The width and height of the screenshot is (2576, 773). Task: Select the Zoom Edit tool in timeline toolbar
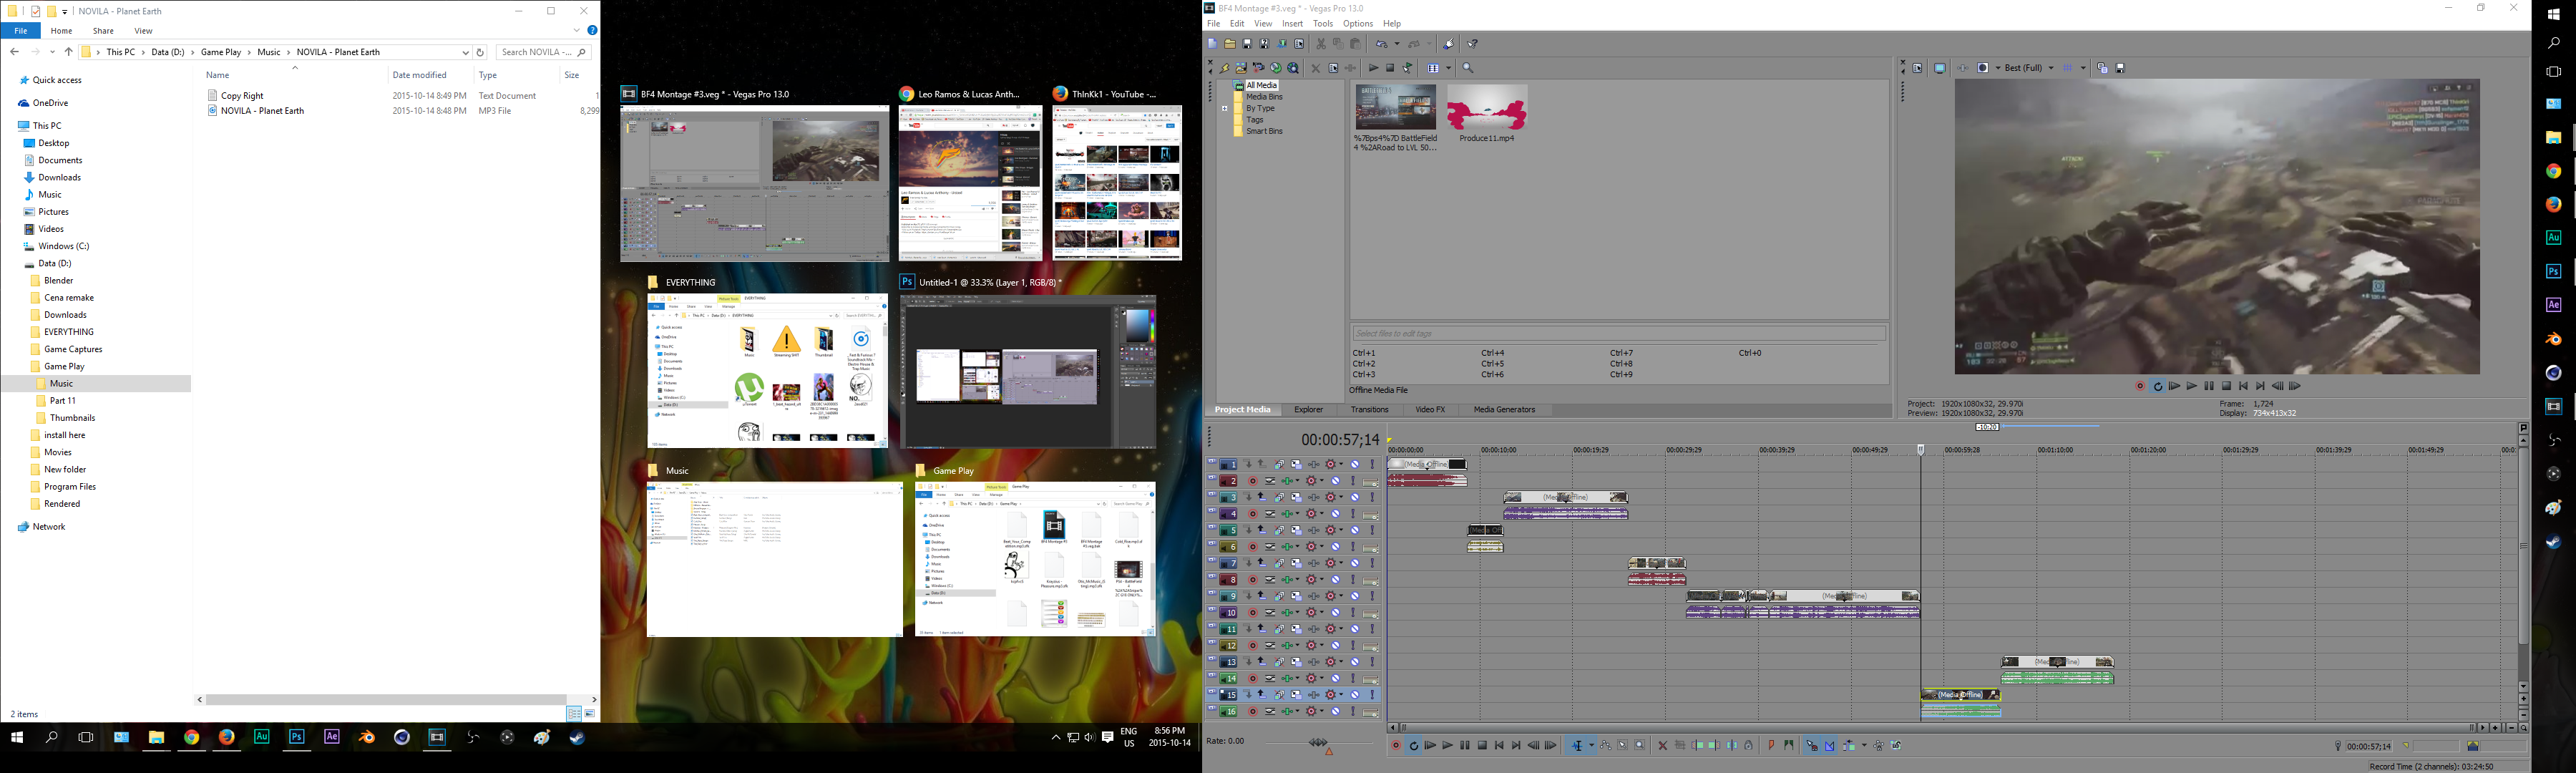point(1640,746)
